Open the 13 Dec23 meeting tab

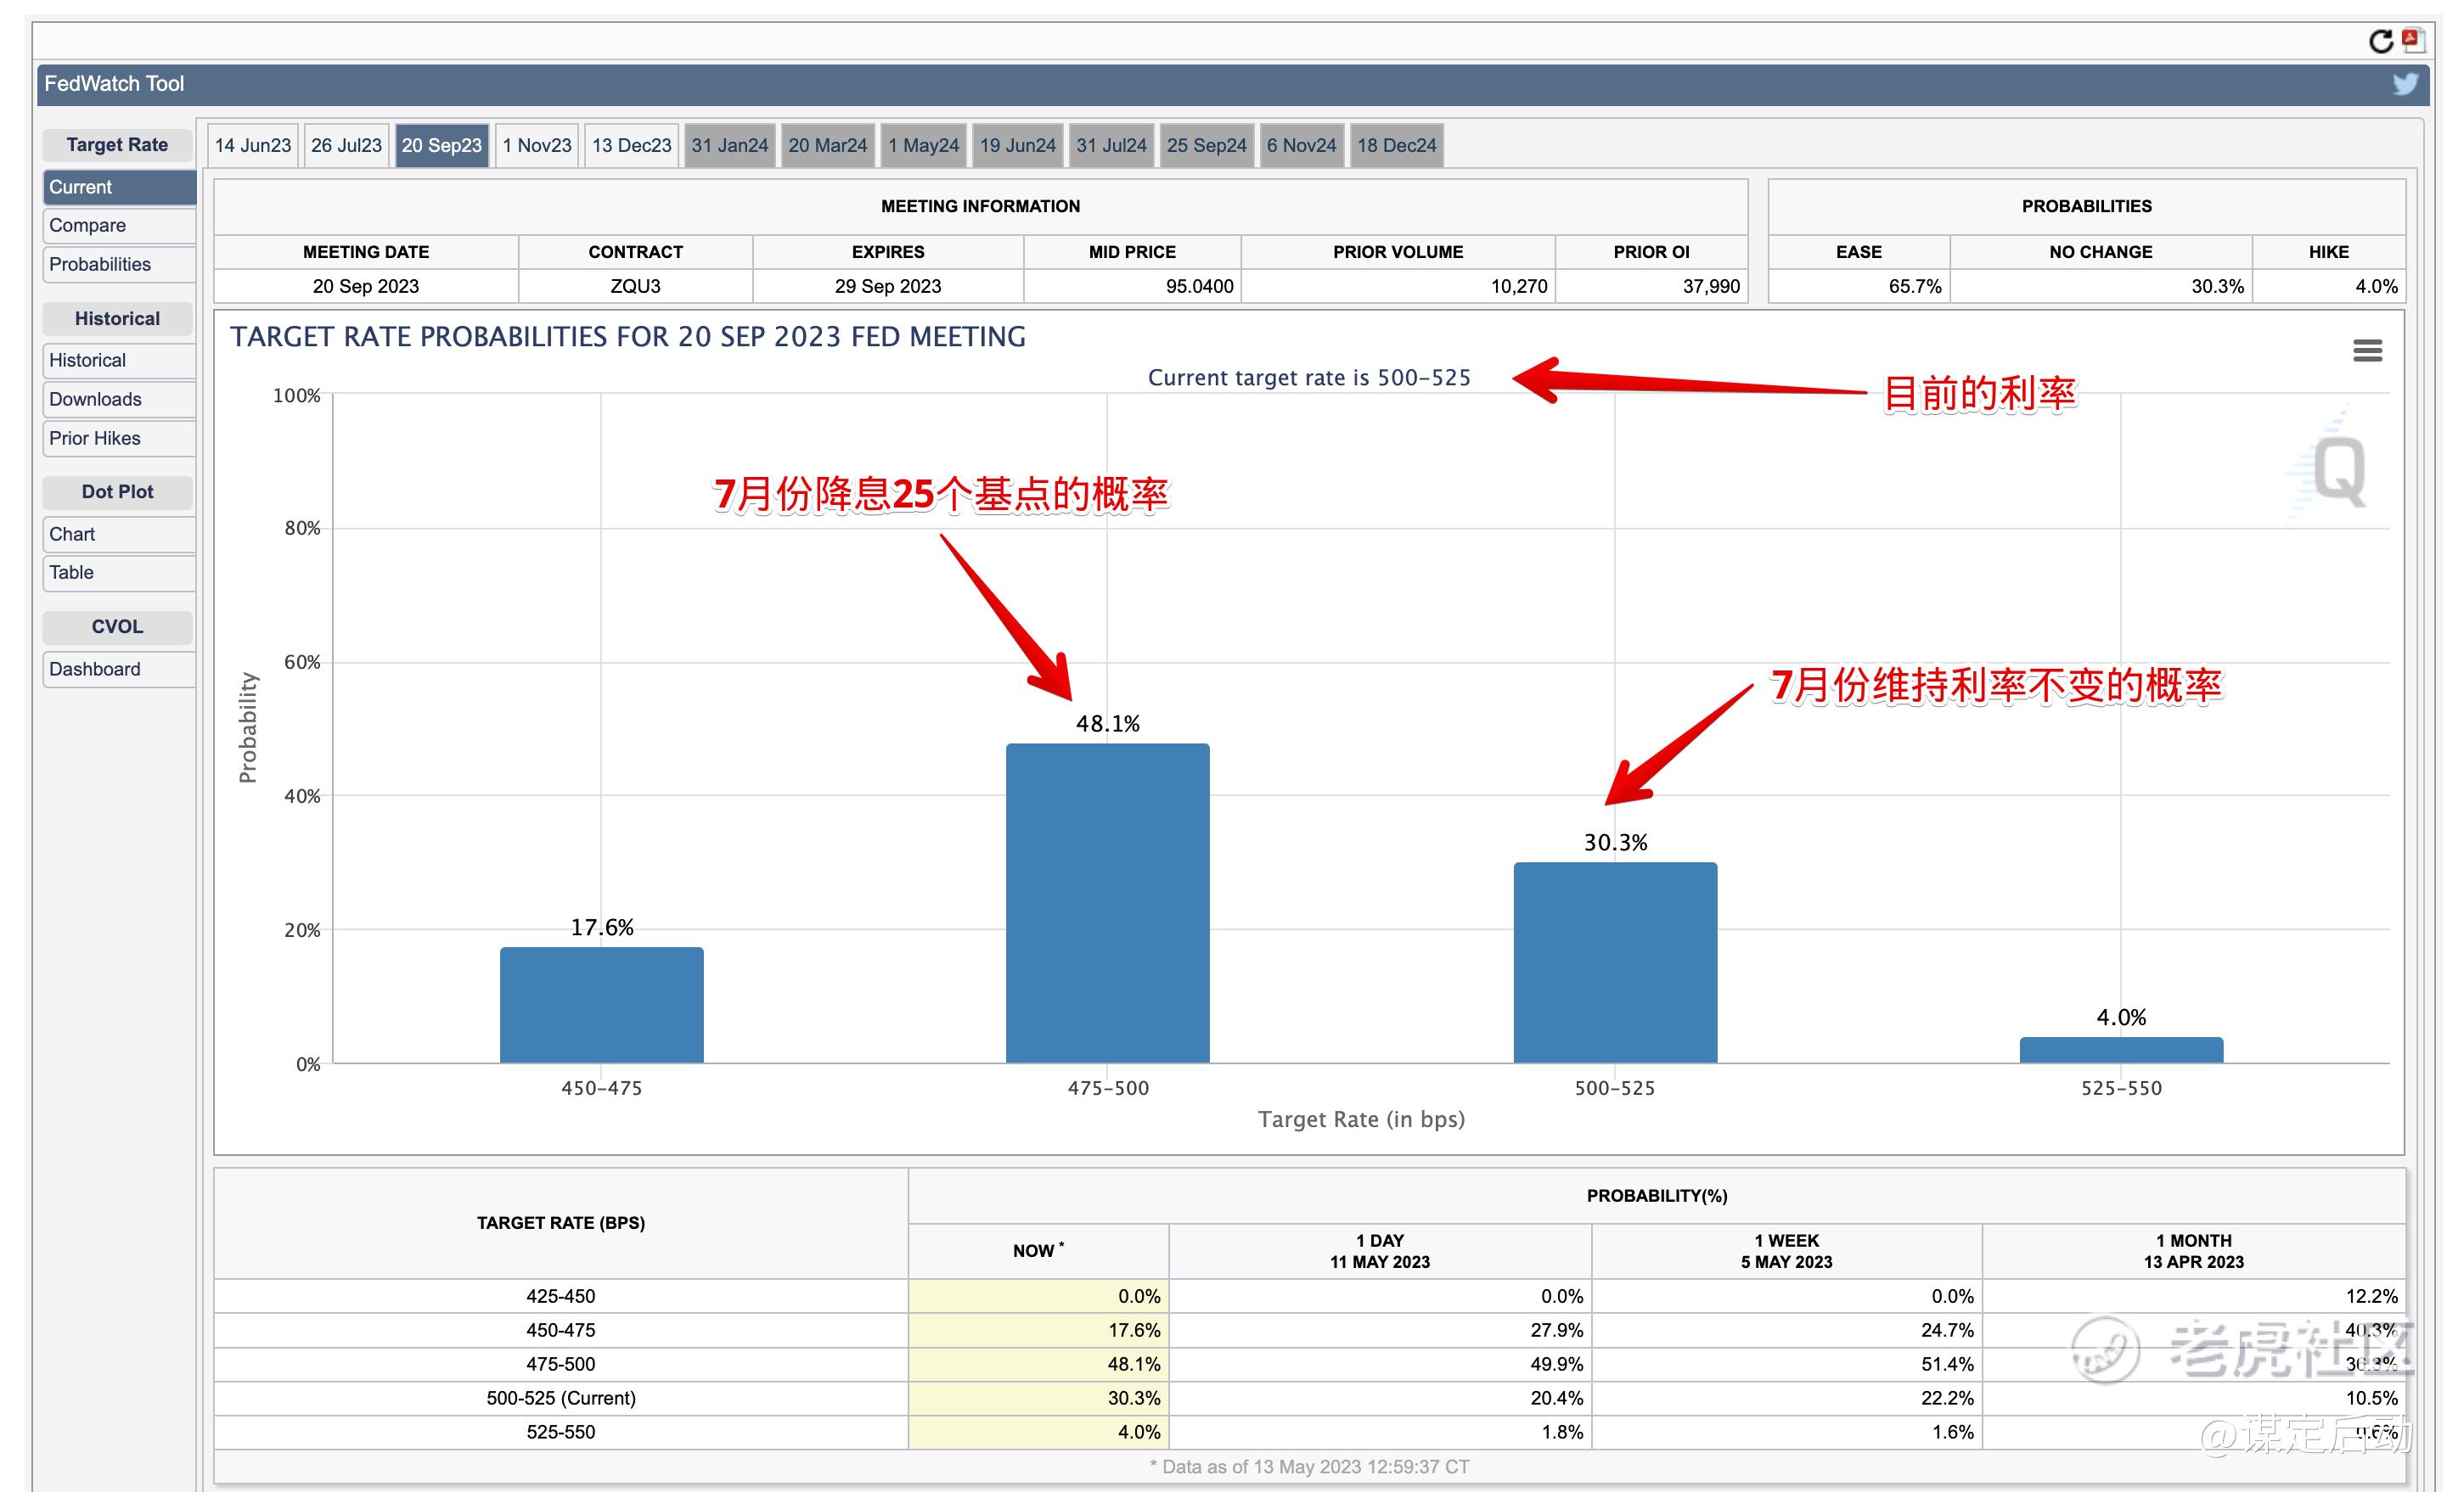click(631, 146)
